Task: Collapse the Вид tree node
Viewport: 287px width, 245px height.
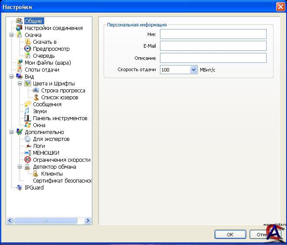Action: click(12, 77)
